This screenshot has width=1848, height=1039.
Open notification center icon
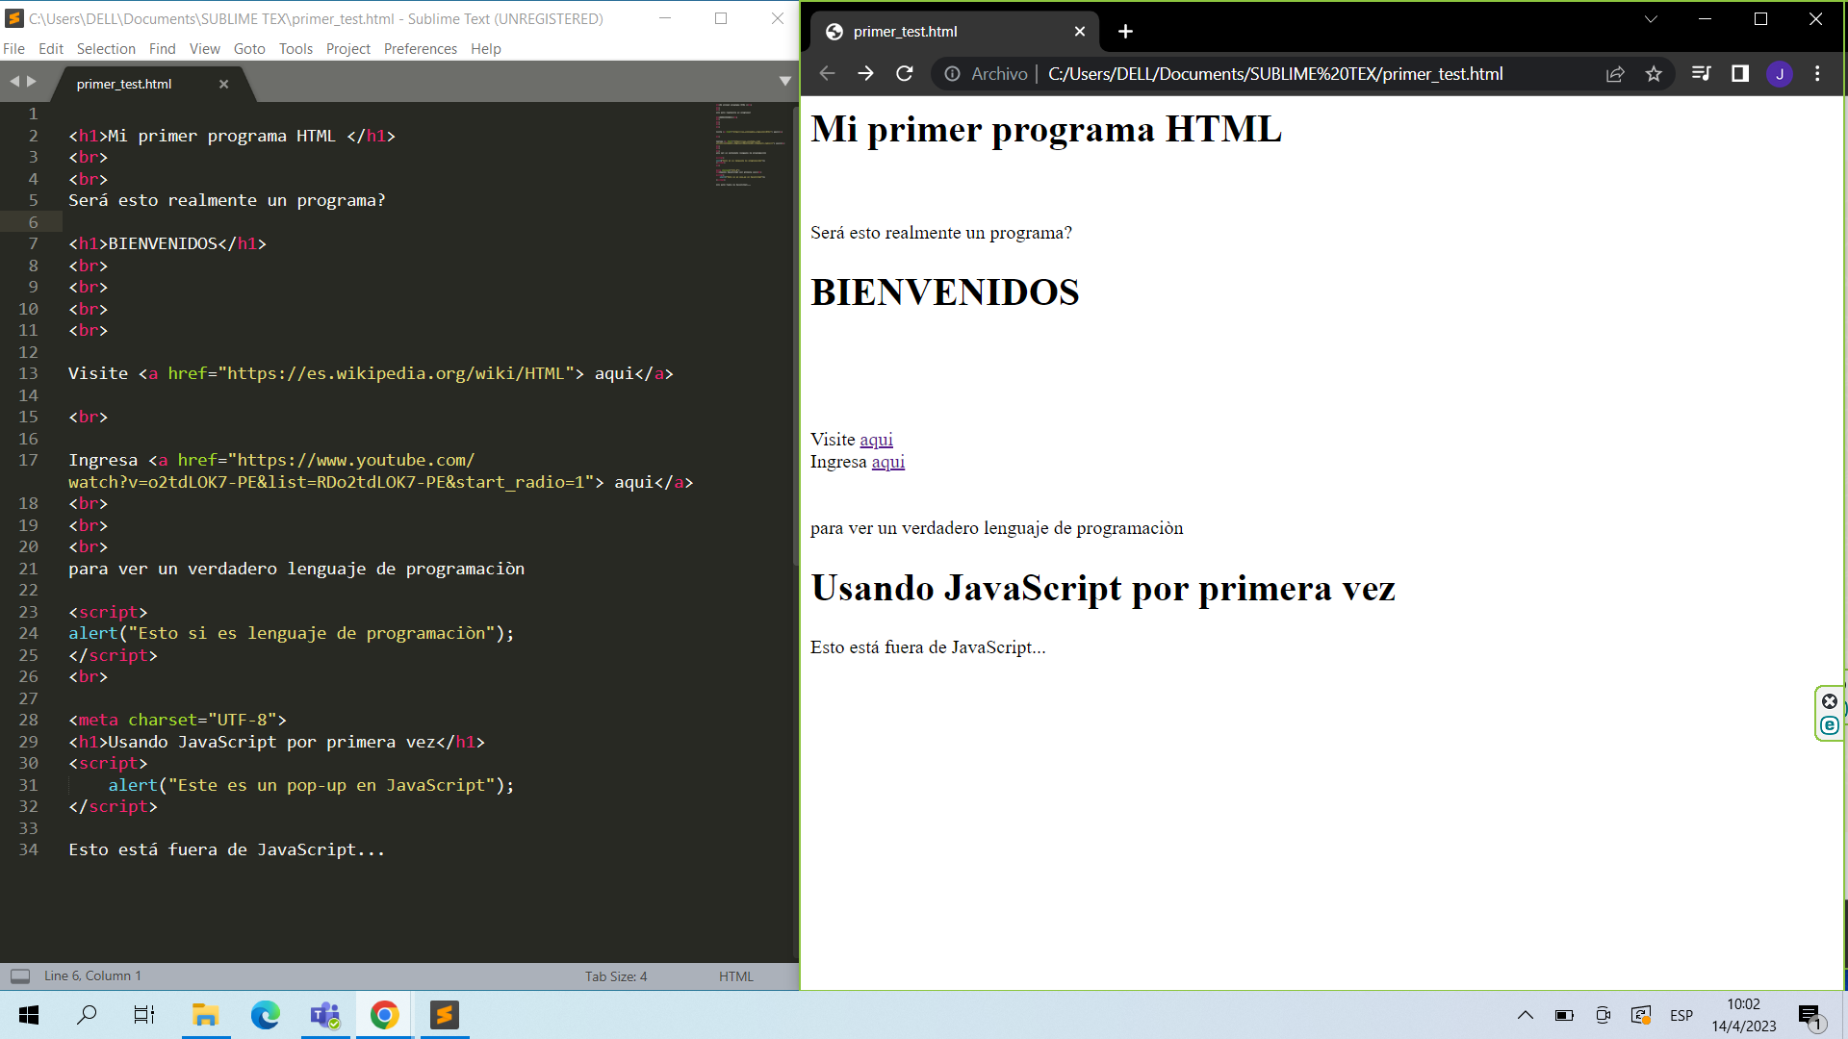(1809, 1016)
